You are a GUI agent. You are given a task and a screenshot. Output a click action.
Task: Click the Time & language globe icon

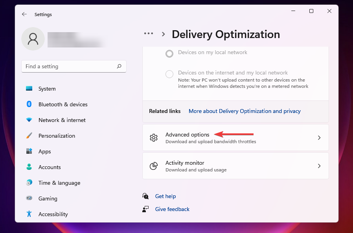pyautogui.click(x=29, y=183)
